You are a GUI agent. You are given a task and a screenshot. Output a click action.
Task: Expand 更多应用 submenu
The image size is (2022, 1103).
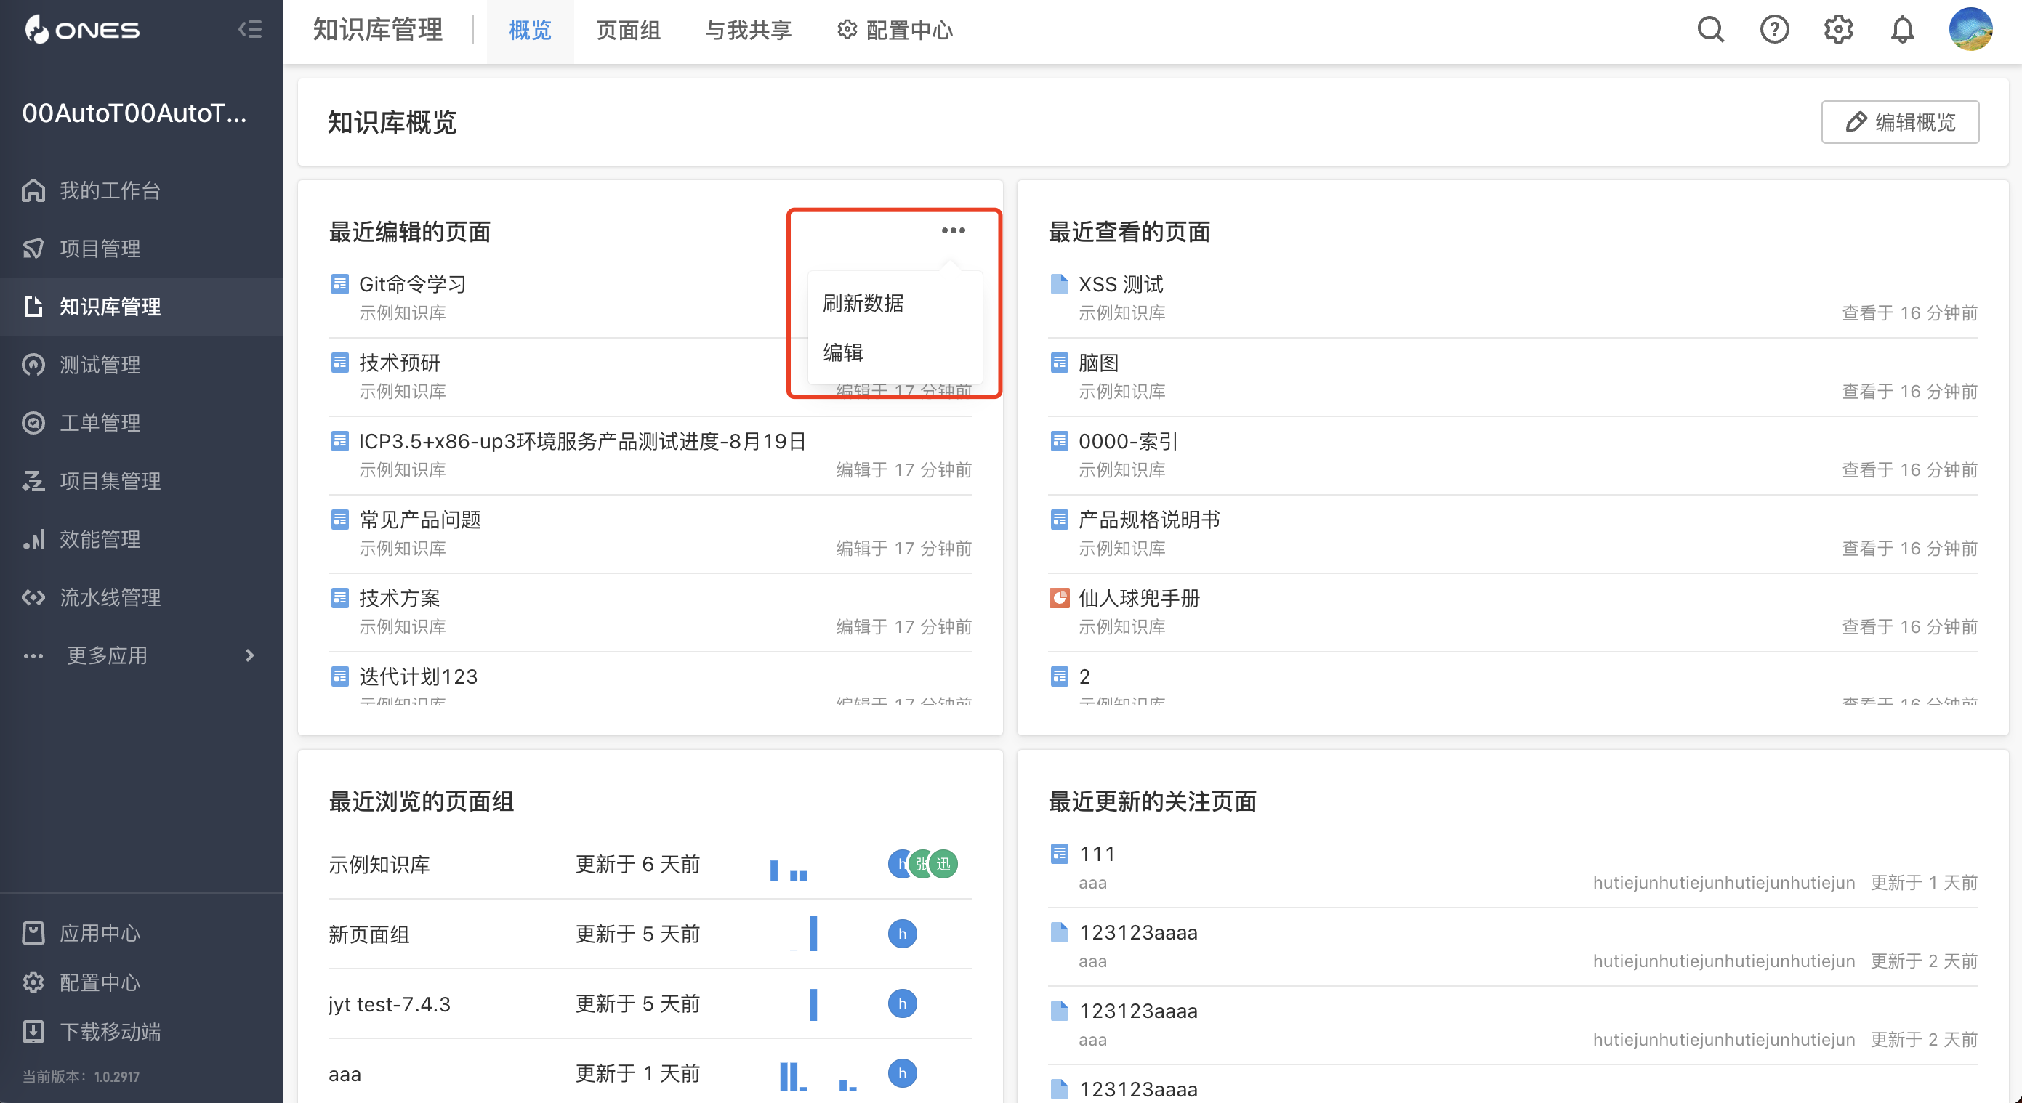(141, 655)
